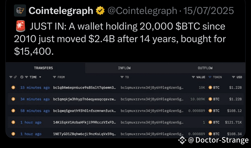Open Cointelegraph profile avatar
Image resolution: width=251 pixels, height=148 pixels.
pyautogui.click(x=20, y=11)
